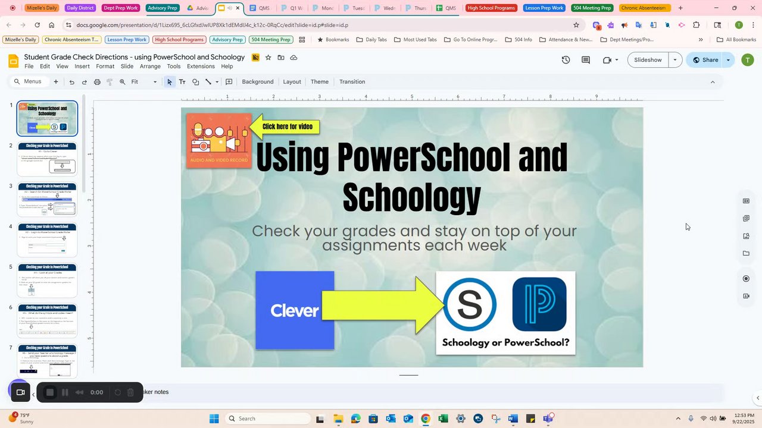Expand the side panel chevron at bottom right
This screenshot has width=762, height=428.
[757, 398]
